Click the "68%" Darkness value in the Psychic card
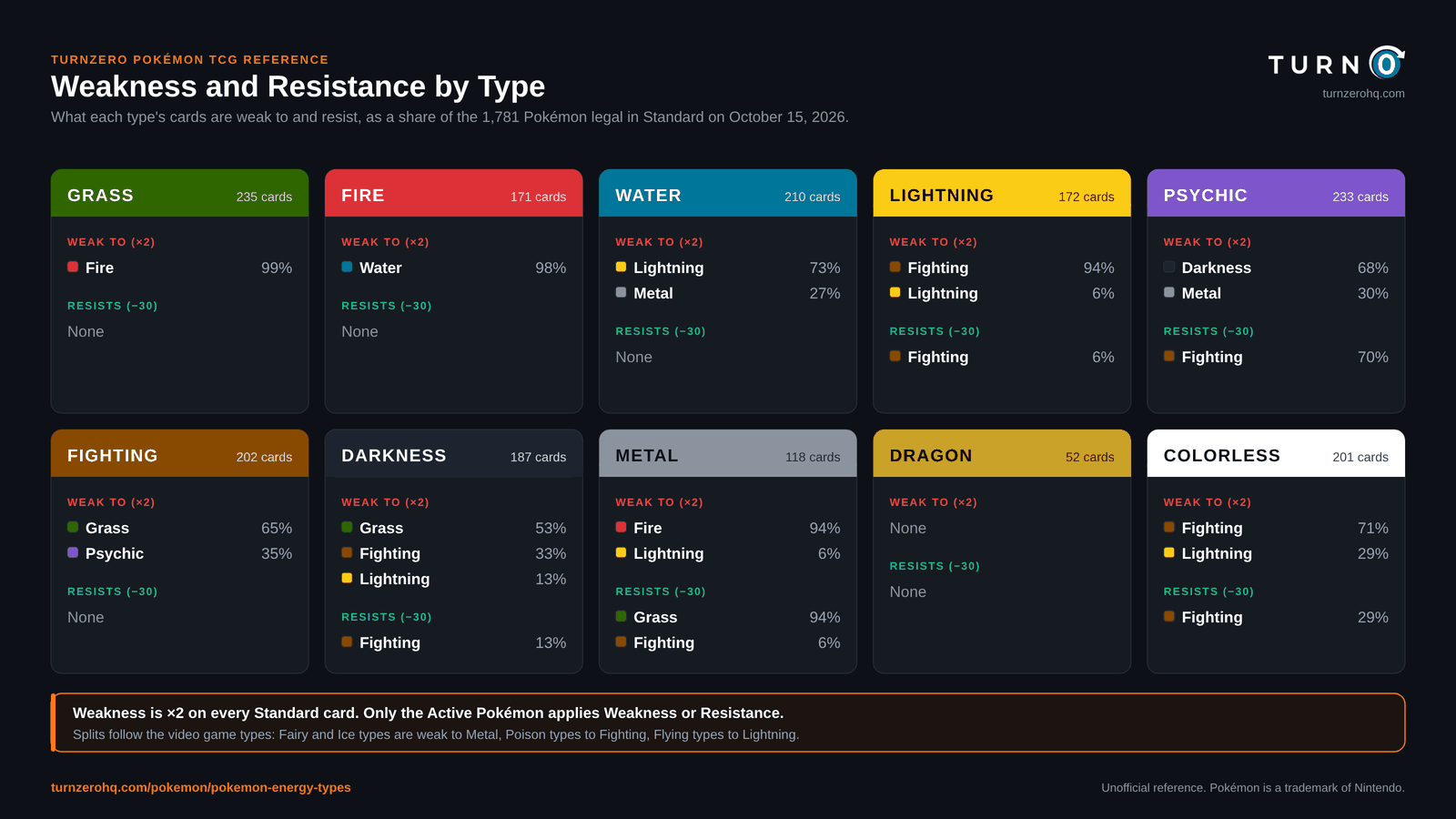The width and height of the screenshot is (1456, 819). pyautogui.click(x=1372, y=268)
